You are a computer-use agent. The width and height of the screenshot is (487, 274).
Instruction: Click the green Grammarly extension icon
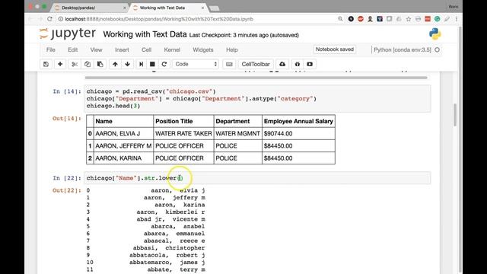click(x=437, y=19)
